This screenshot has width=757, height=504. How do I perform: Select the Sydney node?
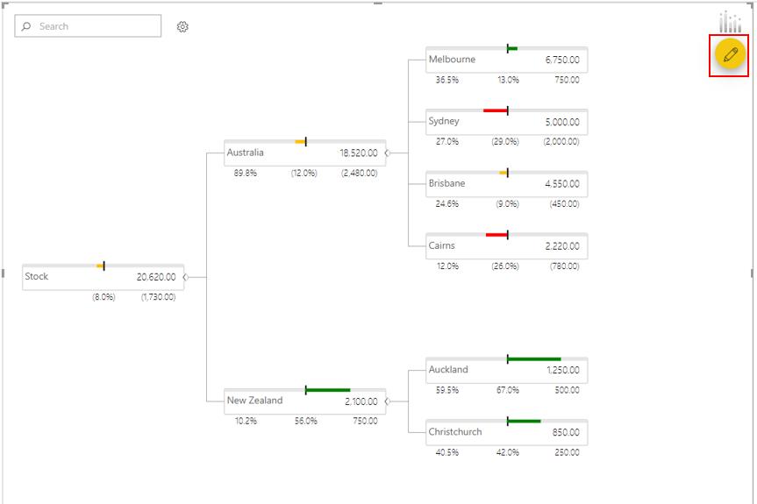506,122
